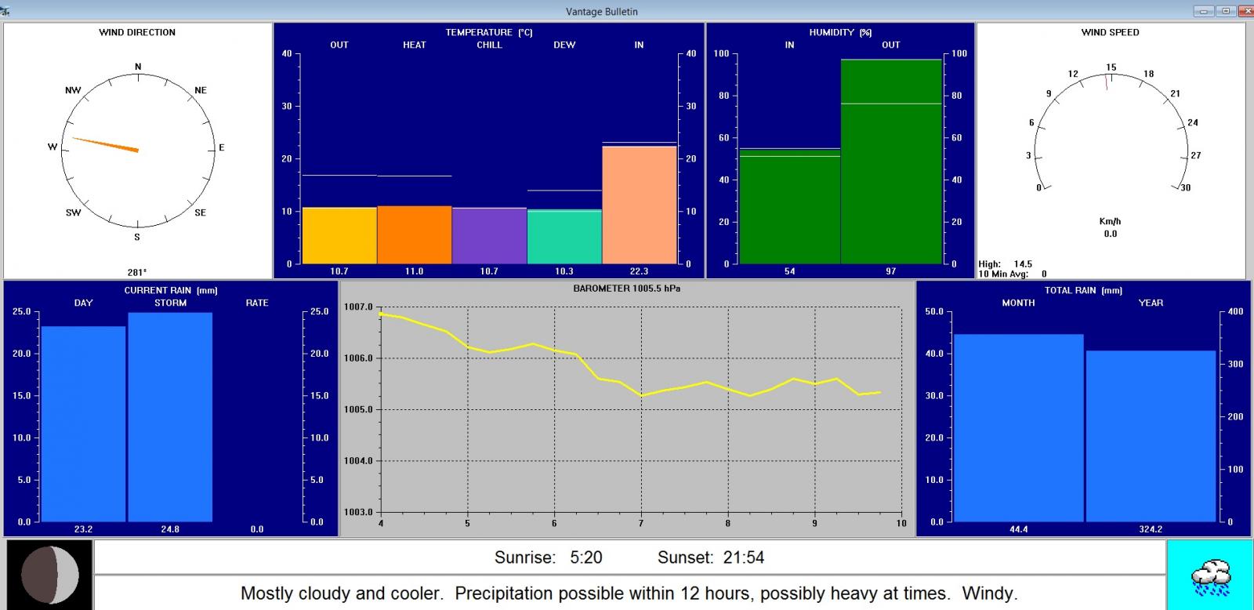Maximize the Vantage Bulletin window

click(x=1225, y=11)
